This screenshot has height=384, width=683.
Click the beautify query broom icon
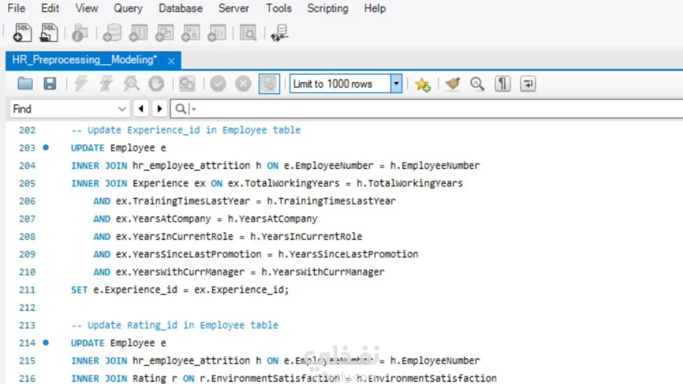pos(452,84)
